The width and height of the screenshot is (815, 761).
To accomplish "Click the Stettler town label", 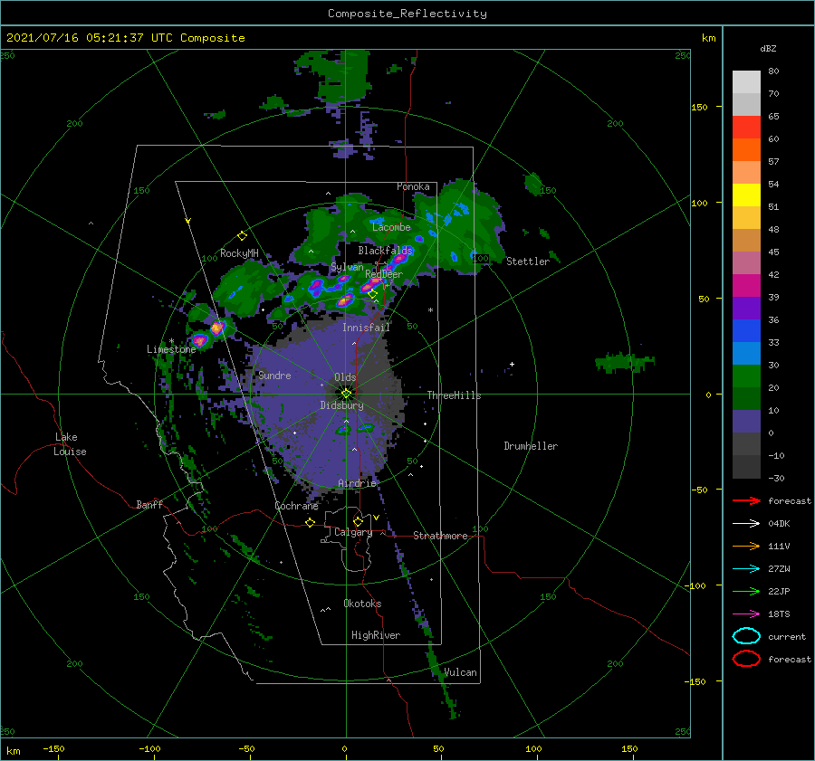I will point(528,262).
